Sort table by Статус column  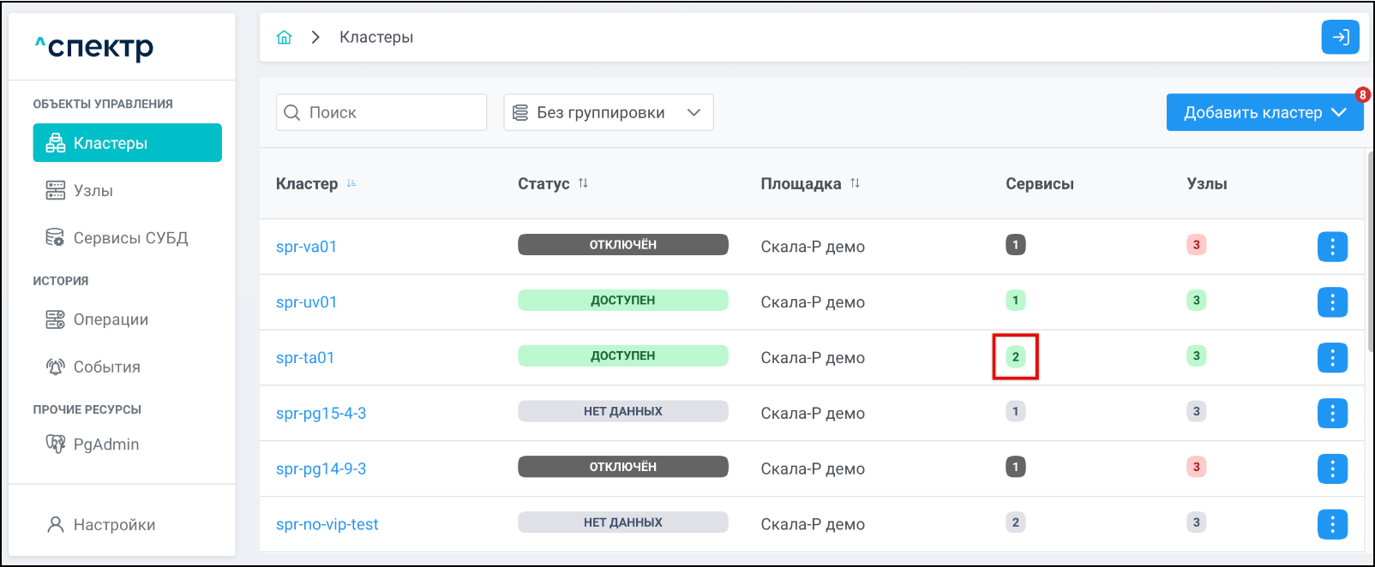point(583,183)
